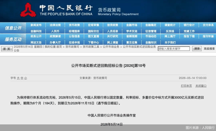This screenshot has width=216, height=131.
Task: Open 政务公开 under 服务互动
Action: point(36,36)
